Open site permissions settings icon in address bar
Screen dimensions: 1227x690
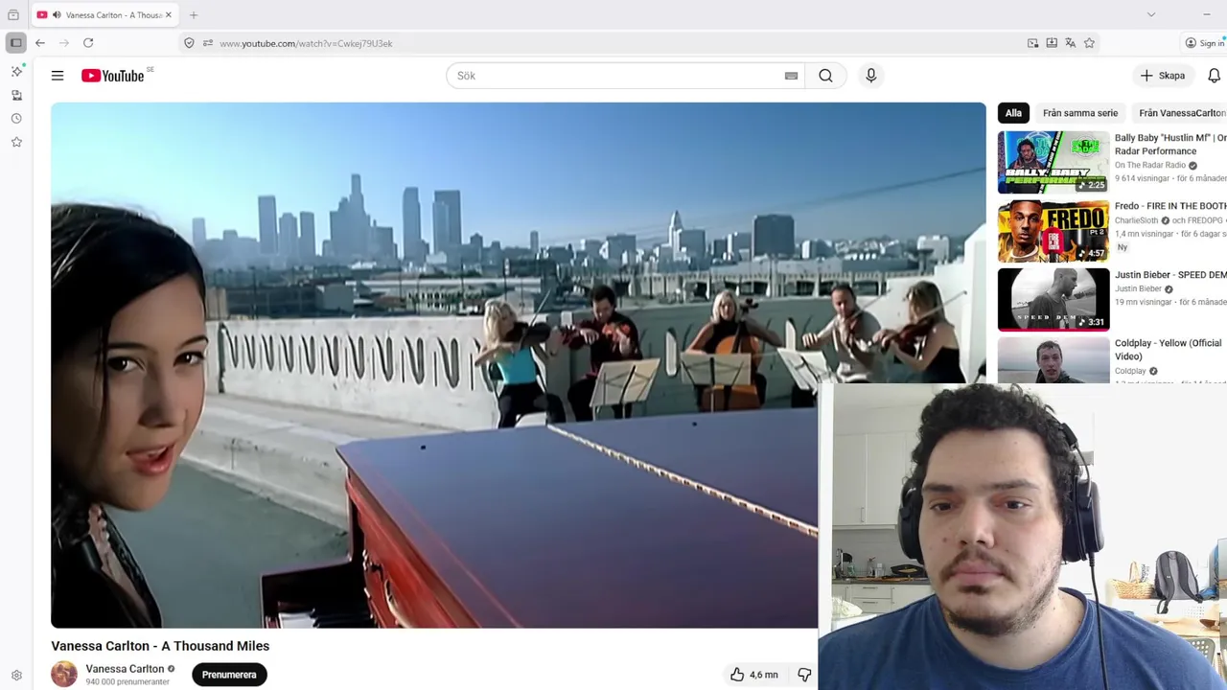(x=207, y=43)
